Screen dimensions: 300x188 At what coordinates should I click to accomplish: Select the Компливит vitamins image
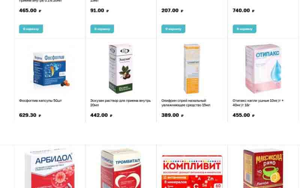(x=192, y=171)
